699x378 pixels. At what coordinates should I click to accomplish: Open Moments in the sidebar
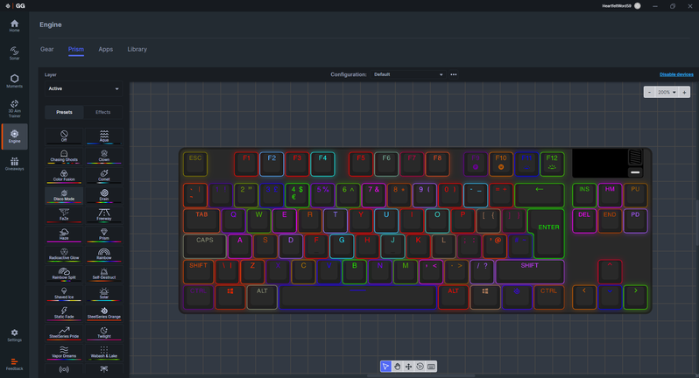[14, 81]
